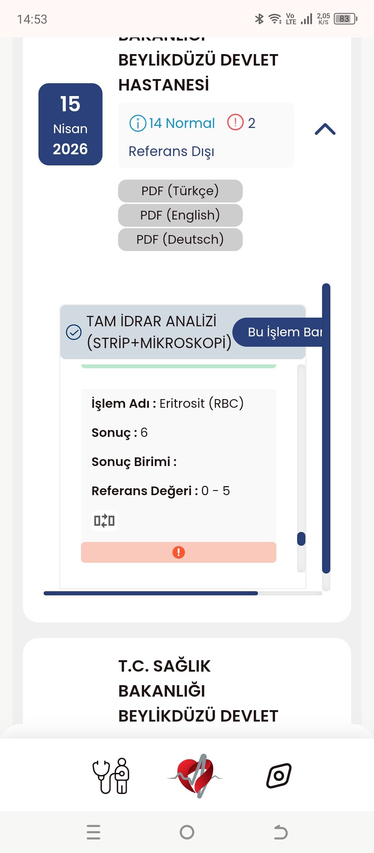
Task: Open the Türkçe PDF report
Action: (x=180, y=191)
